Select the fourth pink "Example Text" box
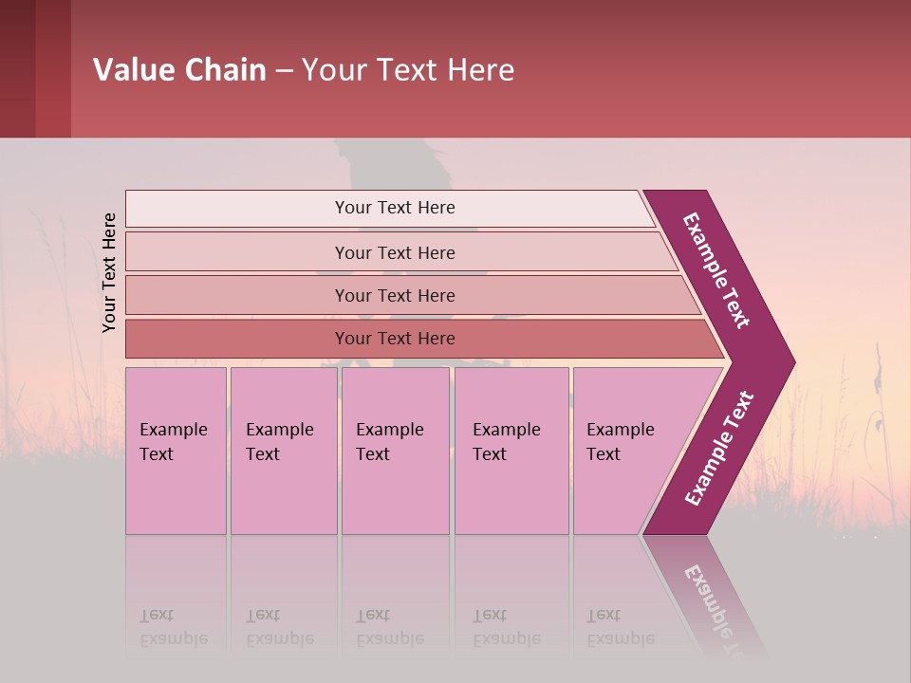Image resolution: width=911 pixels, height=683 pixels. [x=511, y=451]
